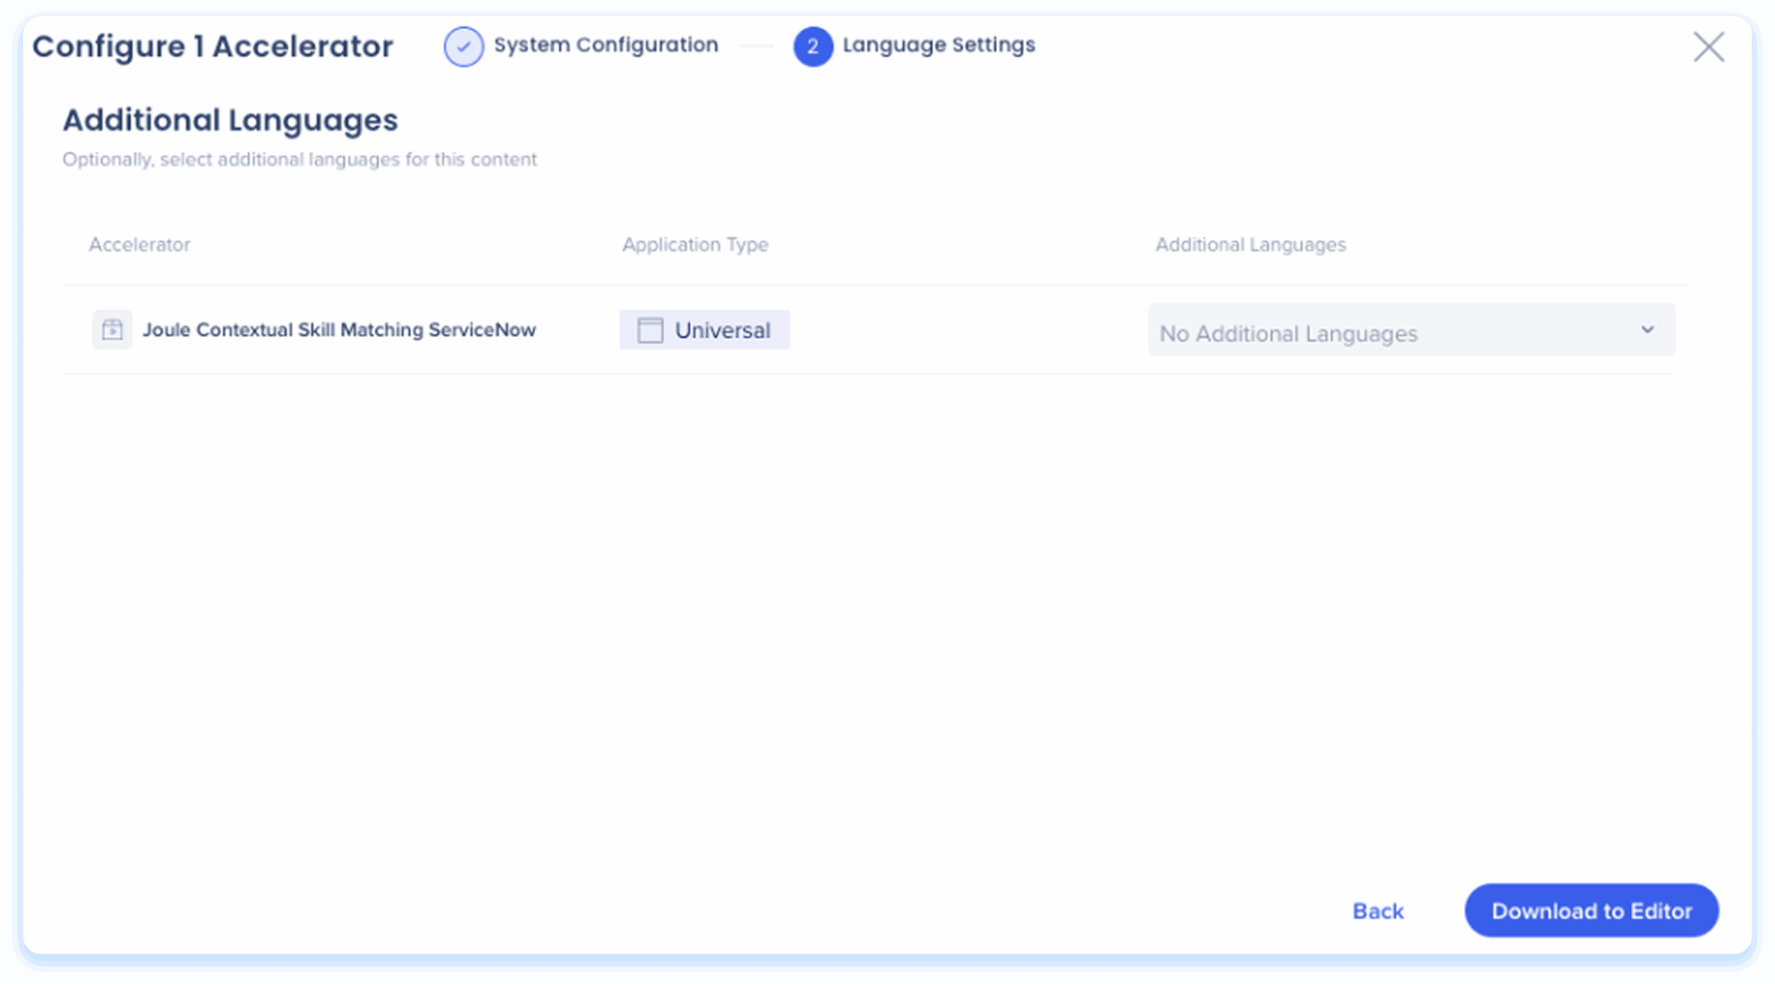Go to System Configuration step label

tap(605, 45)
